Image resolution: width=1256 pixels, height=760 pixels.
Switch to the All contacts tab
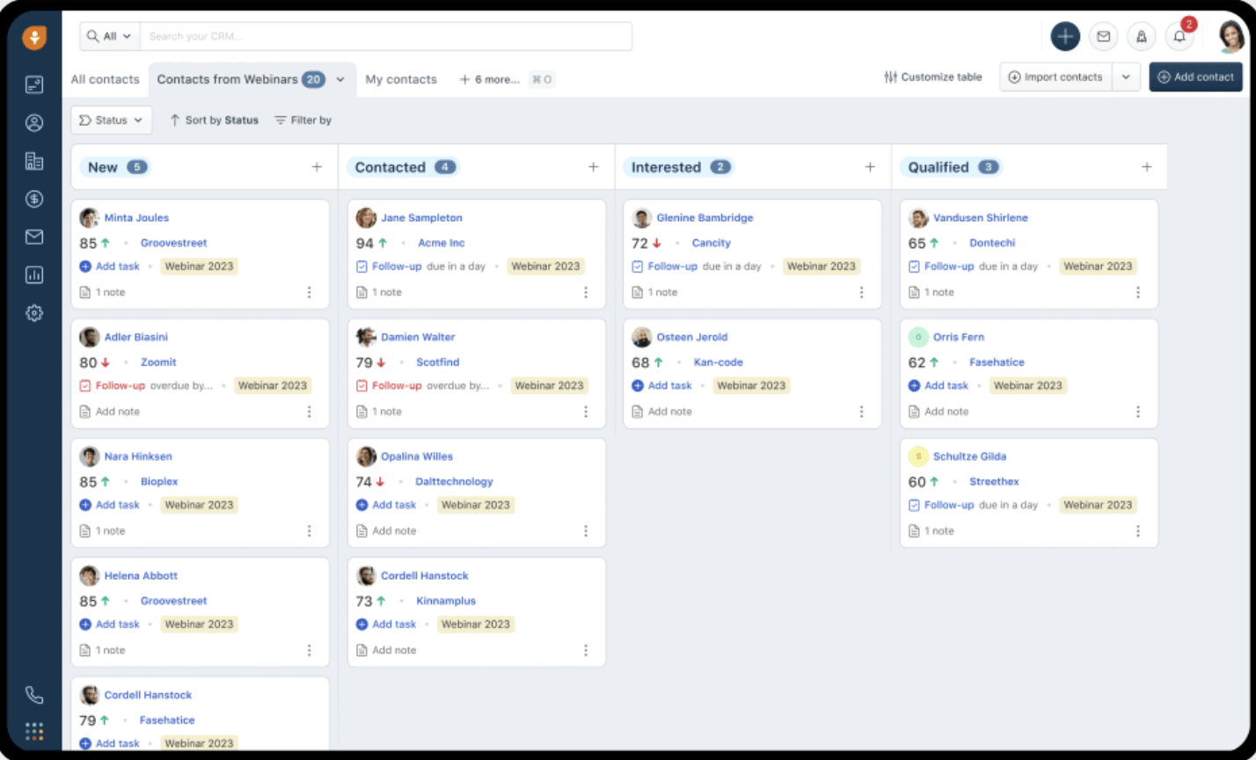pos(105,79)
